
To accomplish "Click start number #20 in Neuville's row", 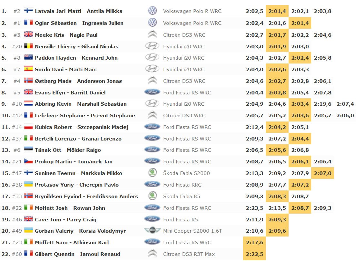I will click(x=17, y=46).
